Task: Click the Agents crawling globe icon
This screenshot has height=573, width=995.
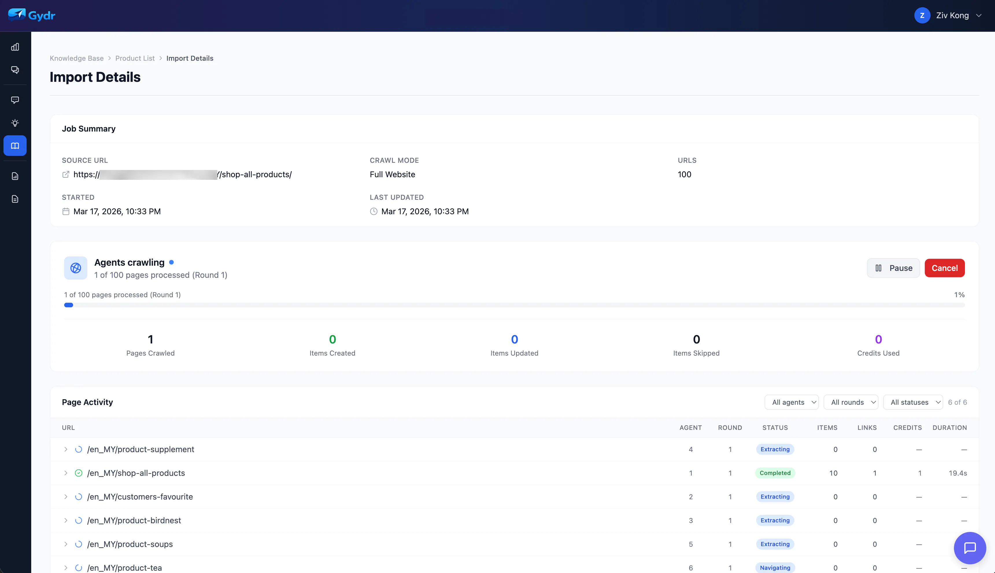Action: tap(75, 268)
